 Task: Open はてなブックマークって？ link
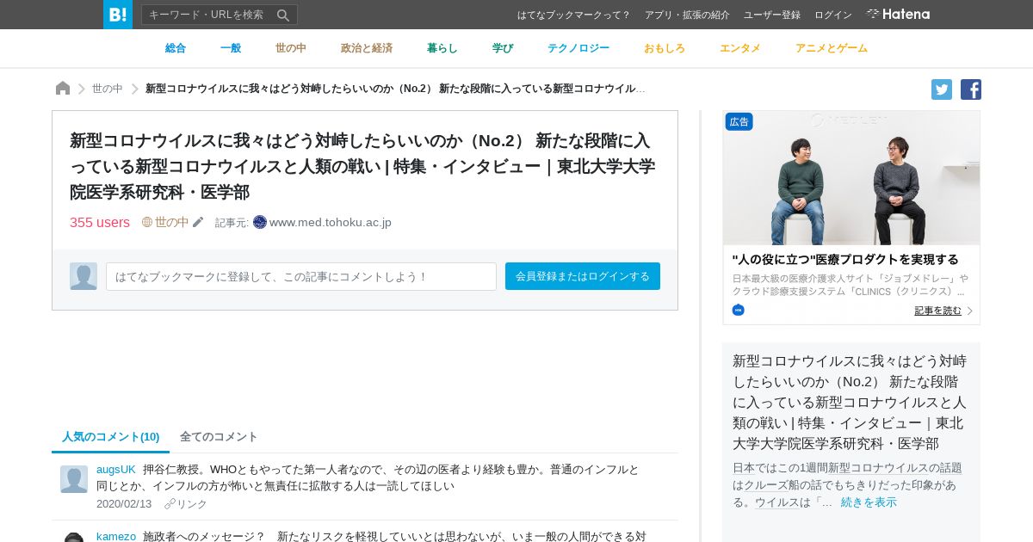pyautogui.click(x=573, y=15)
